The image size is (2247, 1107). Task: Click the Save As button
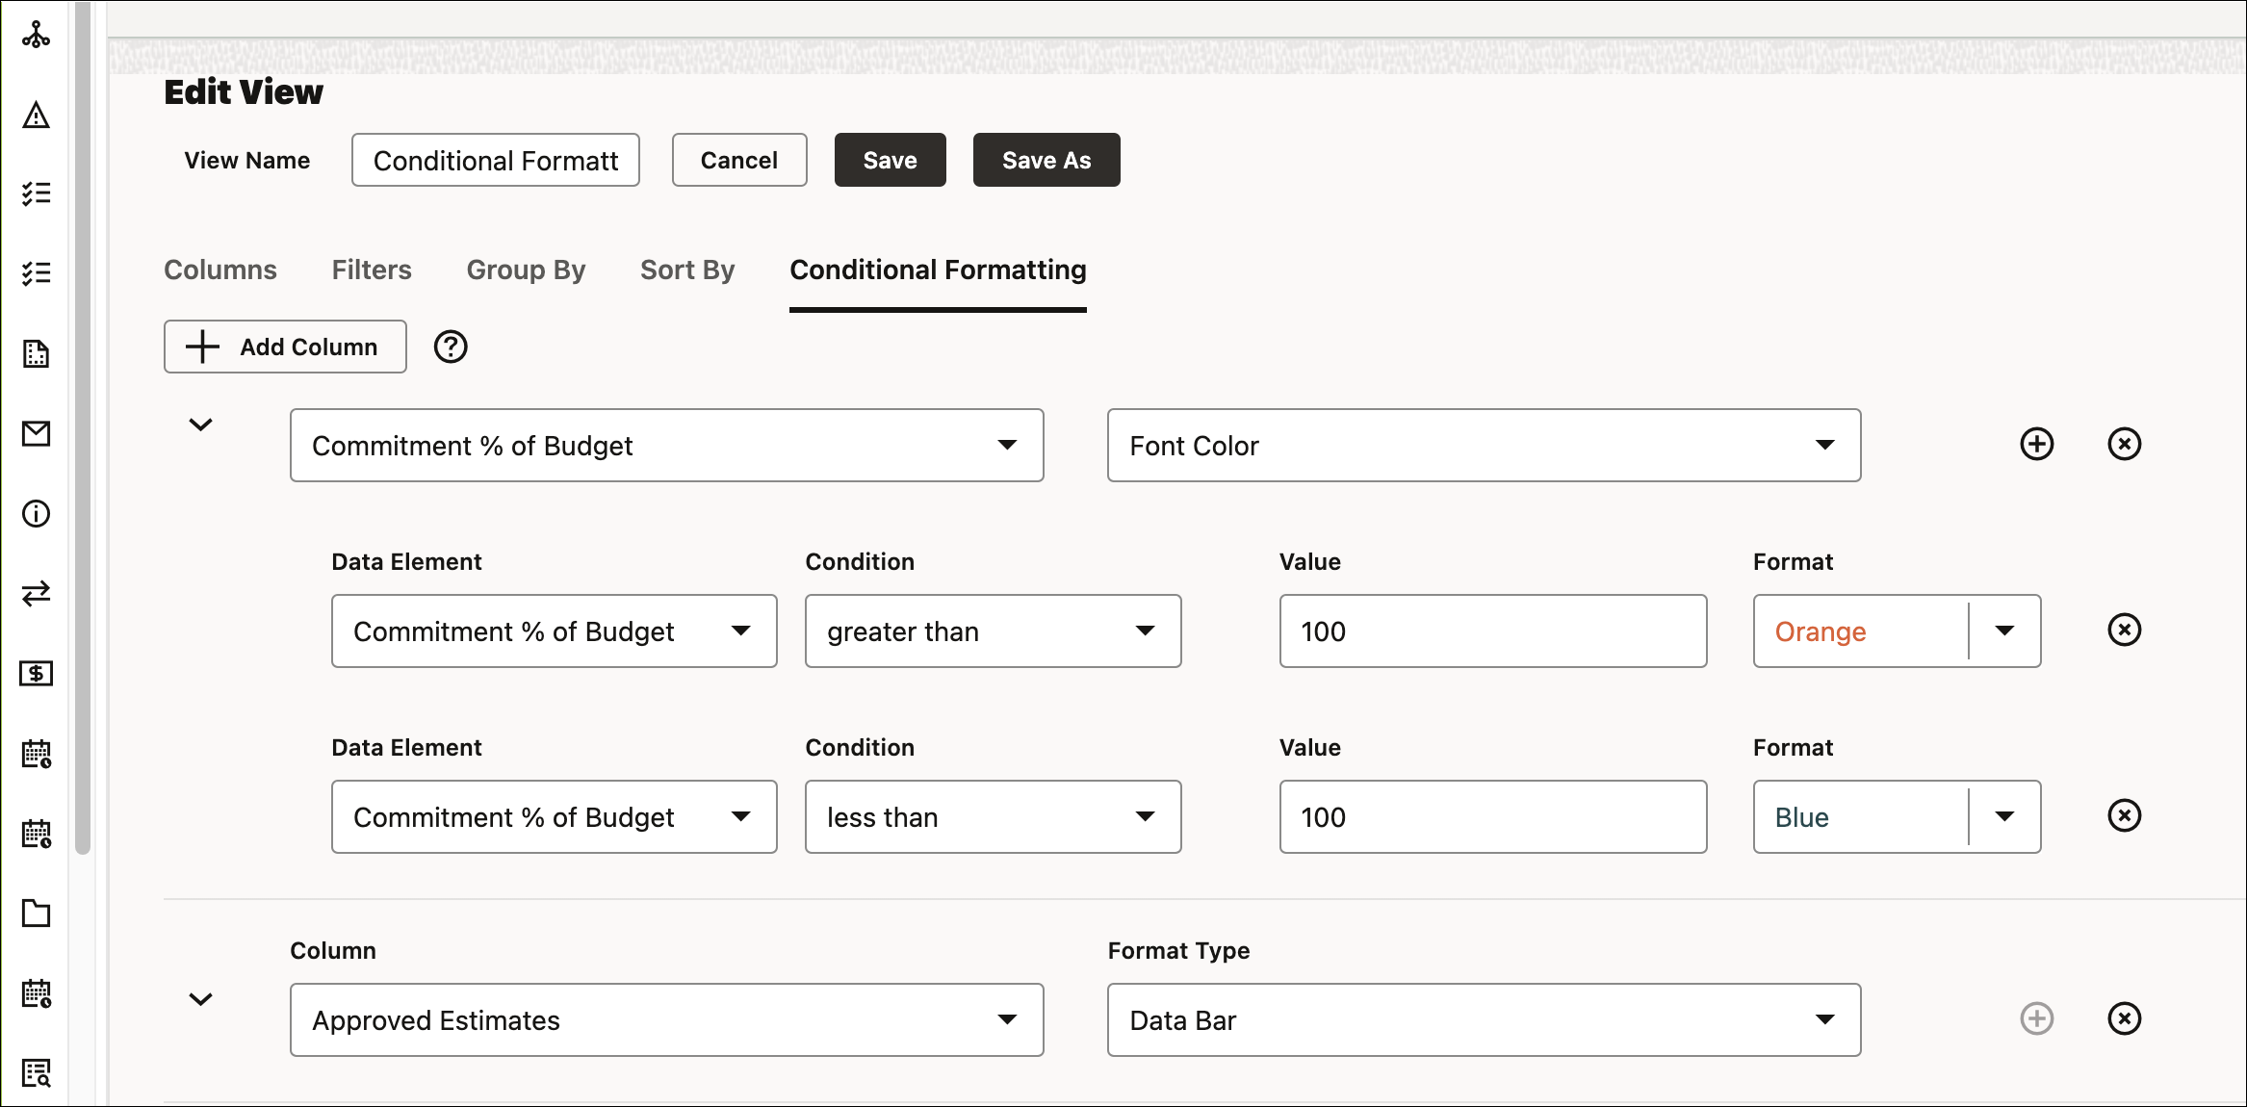click(x=1046, y=160)
